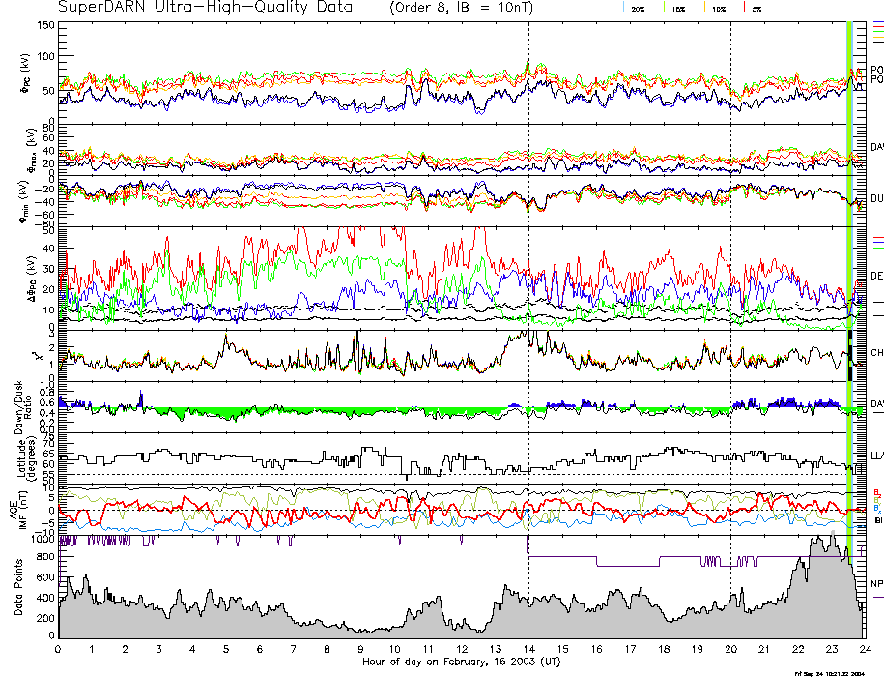Click the NP label right of data points panel
The width and height of the screenshot is (884, 677).
876,584
